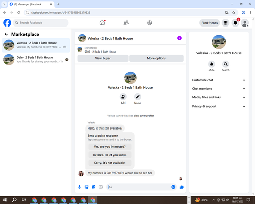Open a new browser tab

(x=58, y=4)
